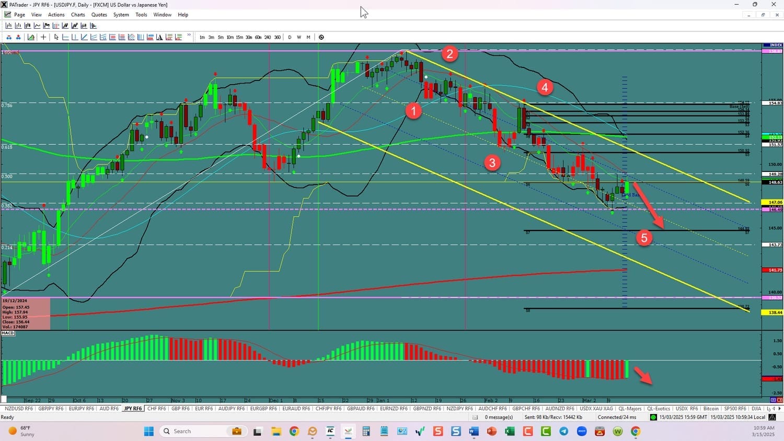784x441 pixels.
Task: Switch chart to candlestick style icon
Action: tap(28, 26)
